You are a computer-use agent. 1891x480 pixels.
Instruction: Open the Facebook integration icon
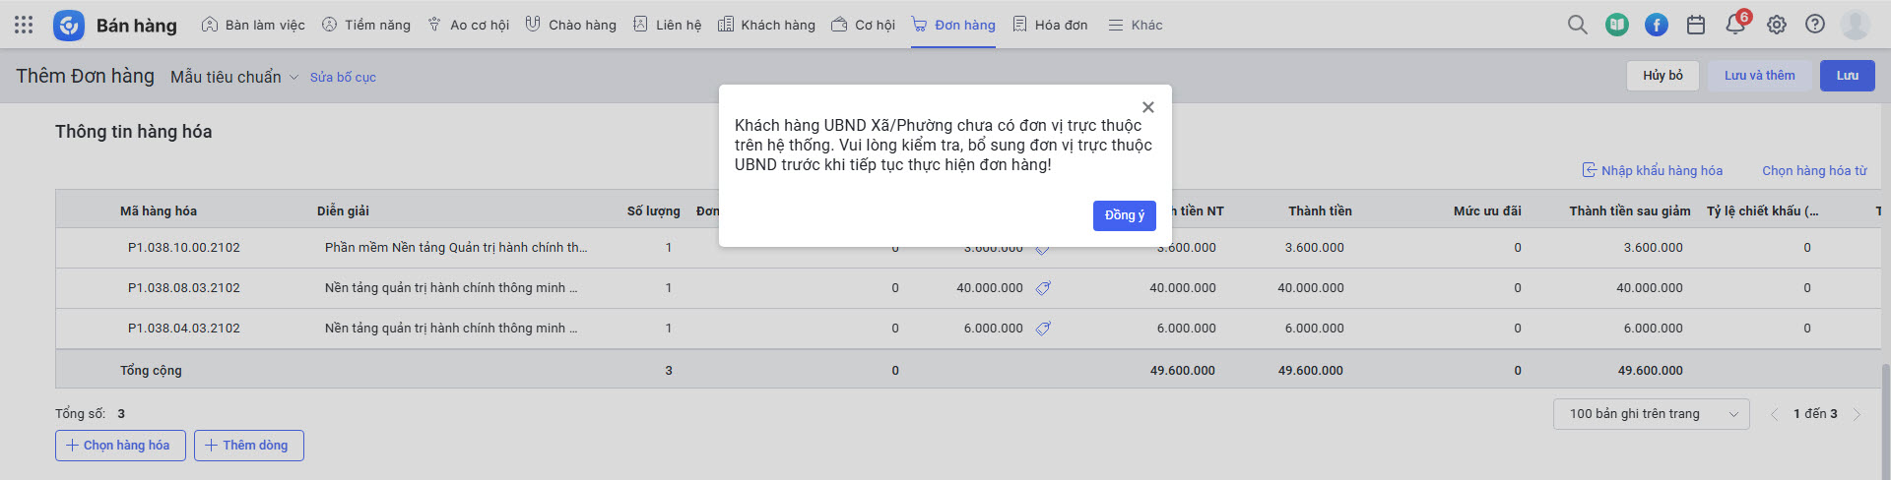[x=1657, y=25]
